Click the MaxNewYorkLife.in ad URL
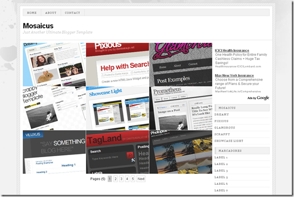This screenshot has width=294, height=197. 238,91
